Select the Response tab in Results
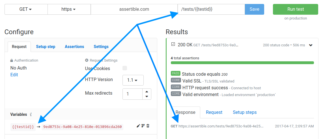This screenshot has height=139, width=323. coord(185,112)
